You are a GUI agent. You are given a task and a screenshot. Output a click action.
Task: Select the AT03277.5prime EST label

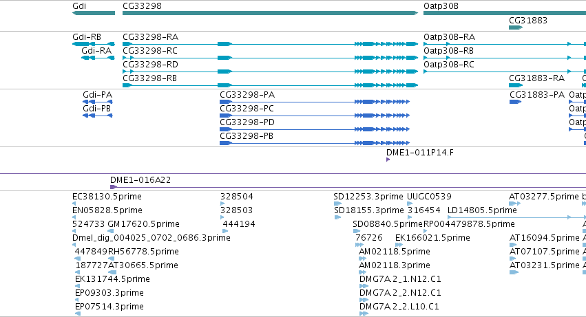(544, 197)
